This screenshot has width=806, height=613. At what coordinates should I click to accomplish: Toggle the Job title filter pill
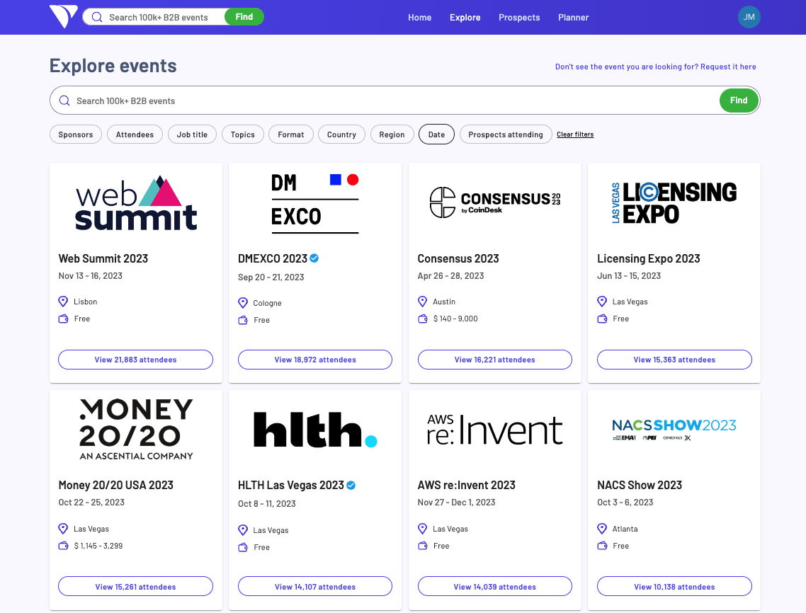192,134
